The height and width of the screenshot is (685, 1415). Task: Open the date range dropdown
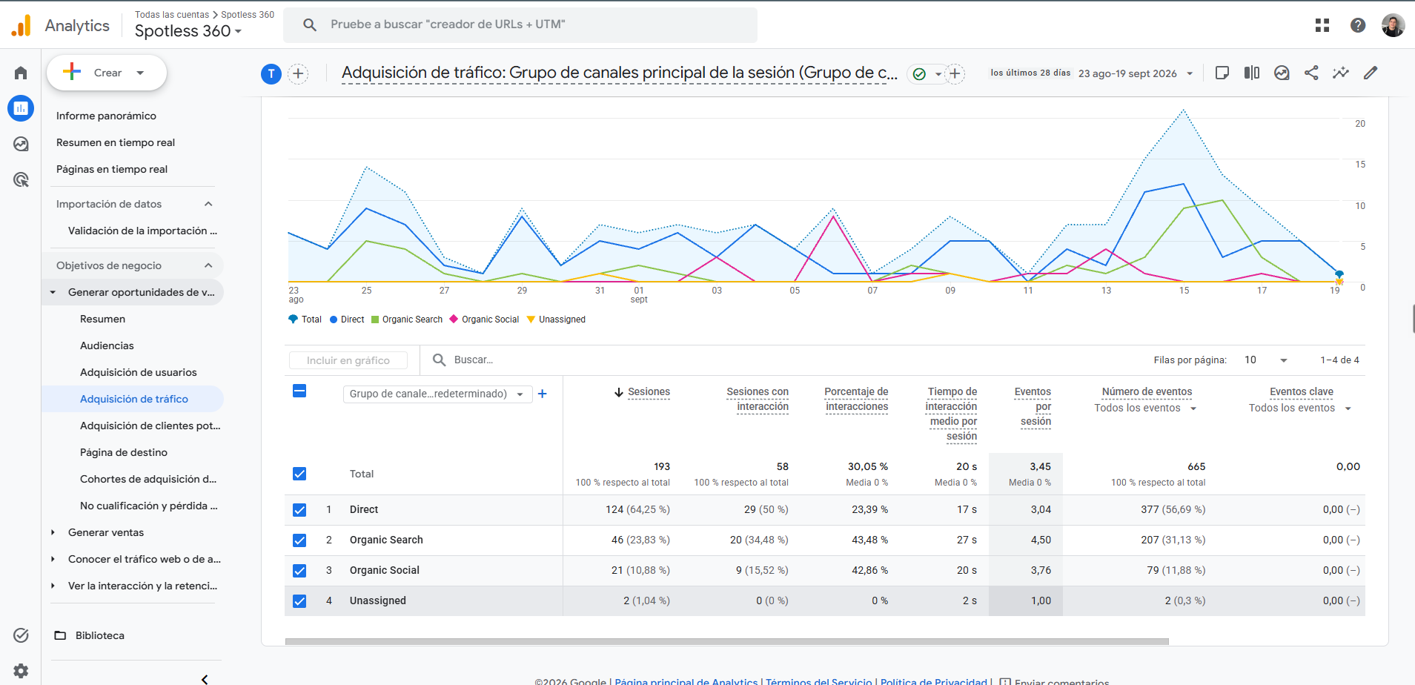[1135, 73]
